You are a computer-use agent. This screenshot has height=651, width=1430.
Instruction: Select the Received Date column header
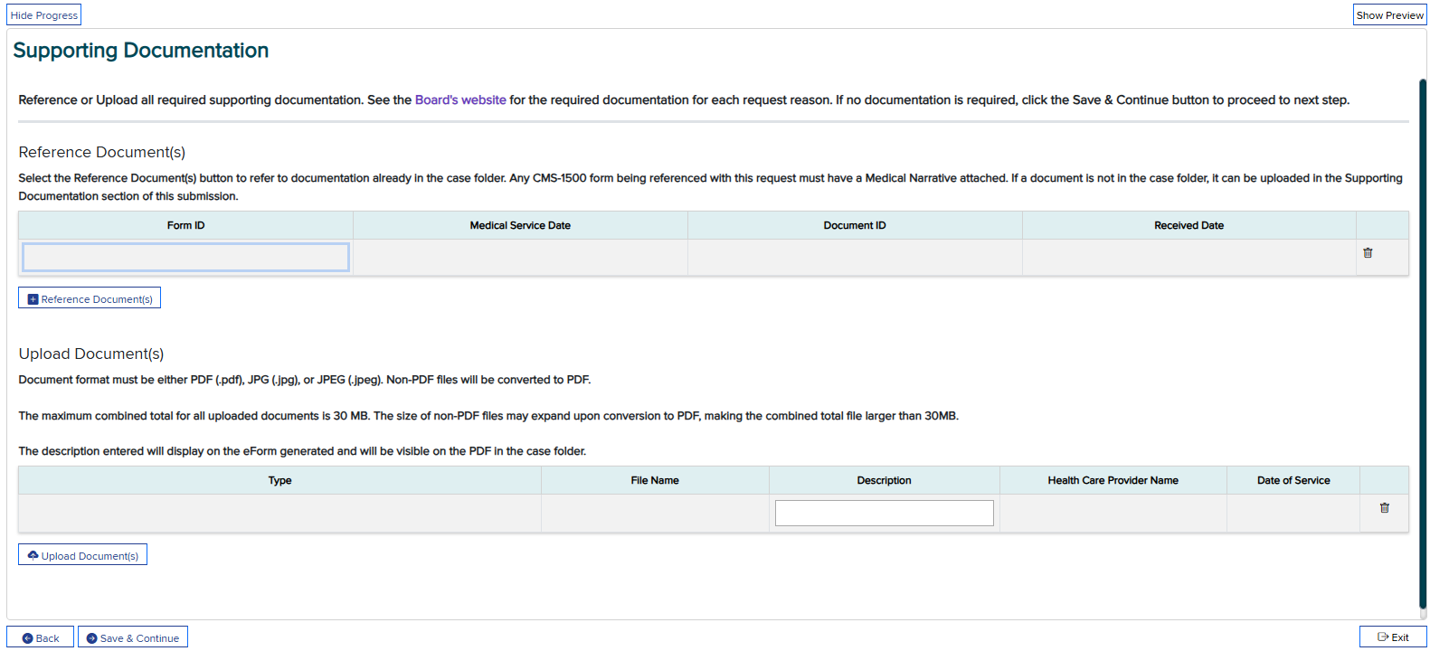pos(1189,226)
